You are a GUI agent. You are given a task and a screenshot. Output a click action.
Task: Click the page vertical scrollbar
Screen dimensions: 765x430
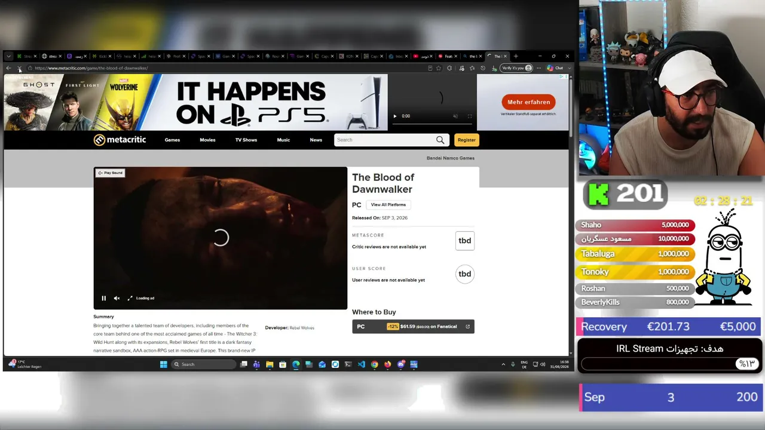tap(571, 215)
